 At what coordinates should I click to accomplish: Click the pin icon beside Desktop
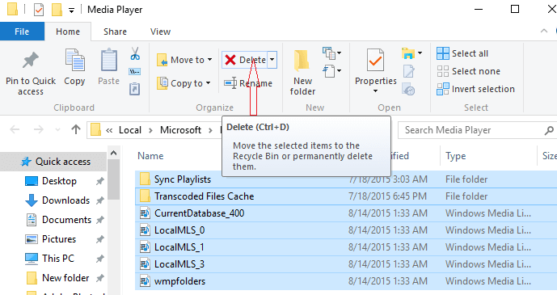[100, 181]
